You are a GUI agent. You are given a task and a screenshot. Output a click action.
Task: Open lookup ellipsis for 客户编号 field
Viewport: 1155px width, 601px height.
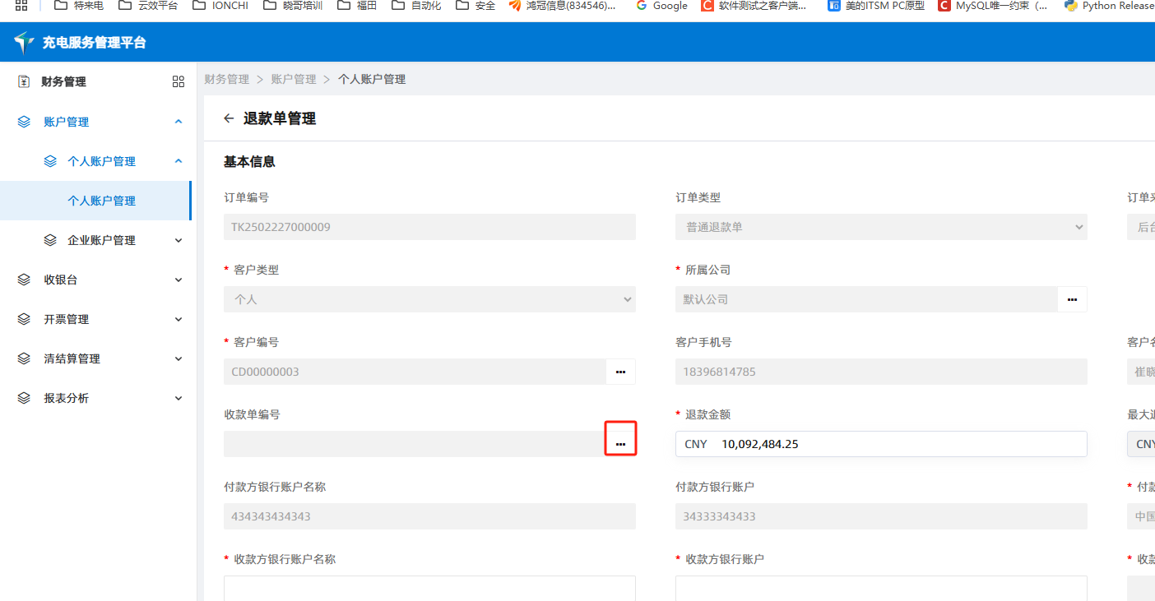tap(620, 372)
